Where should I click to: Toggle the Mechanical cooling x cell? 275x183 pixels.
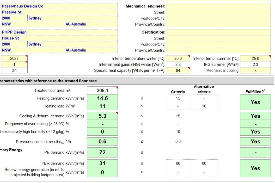pyautogui.click(x=255, y=70)
